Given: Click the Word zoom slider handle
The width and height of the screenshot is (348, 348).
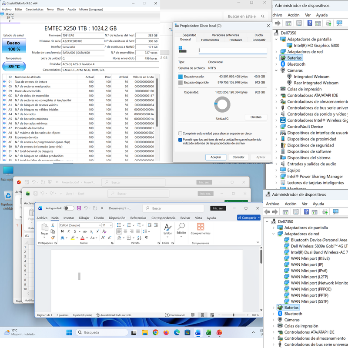Looking at the screenshot, I should pos(233,315).
